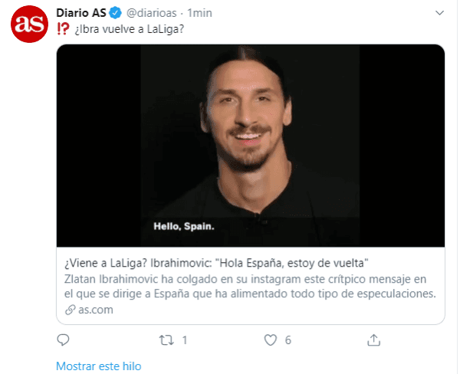The width and height of the screenshot is (460, 374).
Task: Click the retweet count number 1
Action: pos(185,340)
